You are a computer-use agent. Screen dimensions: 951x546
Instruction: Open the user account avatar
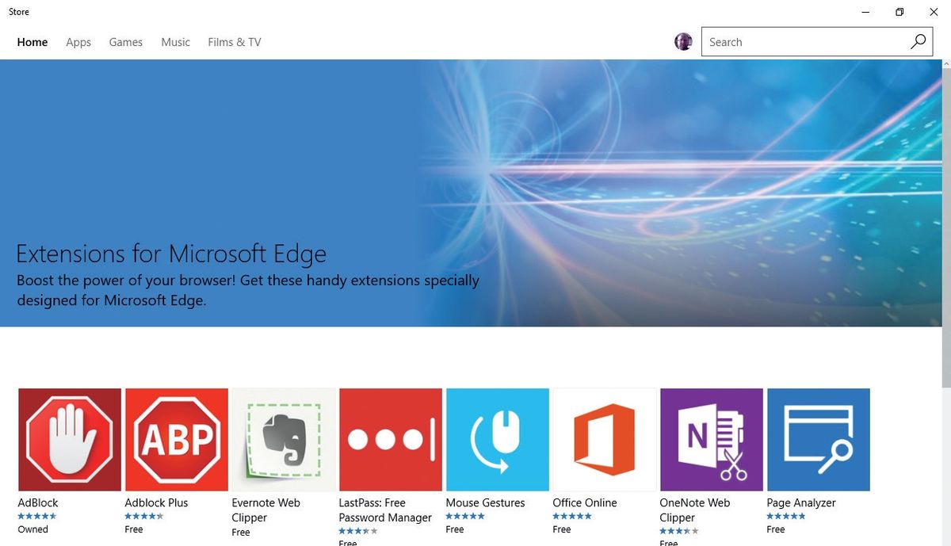tap(682, 40)
